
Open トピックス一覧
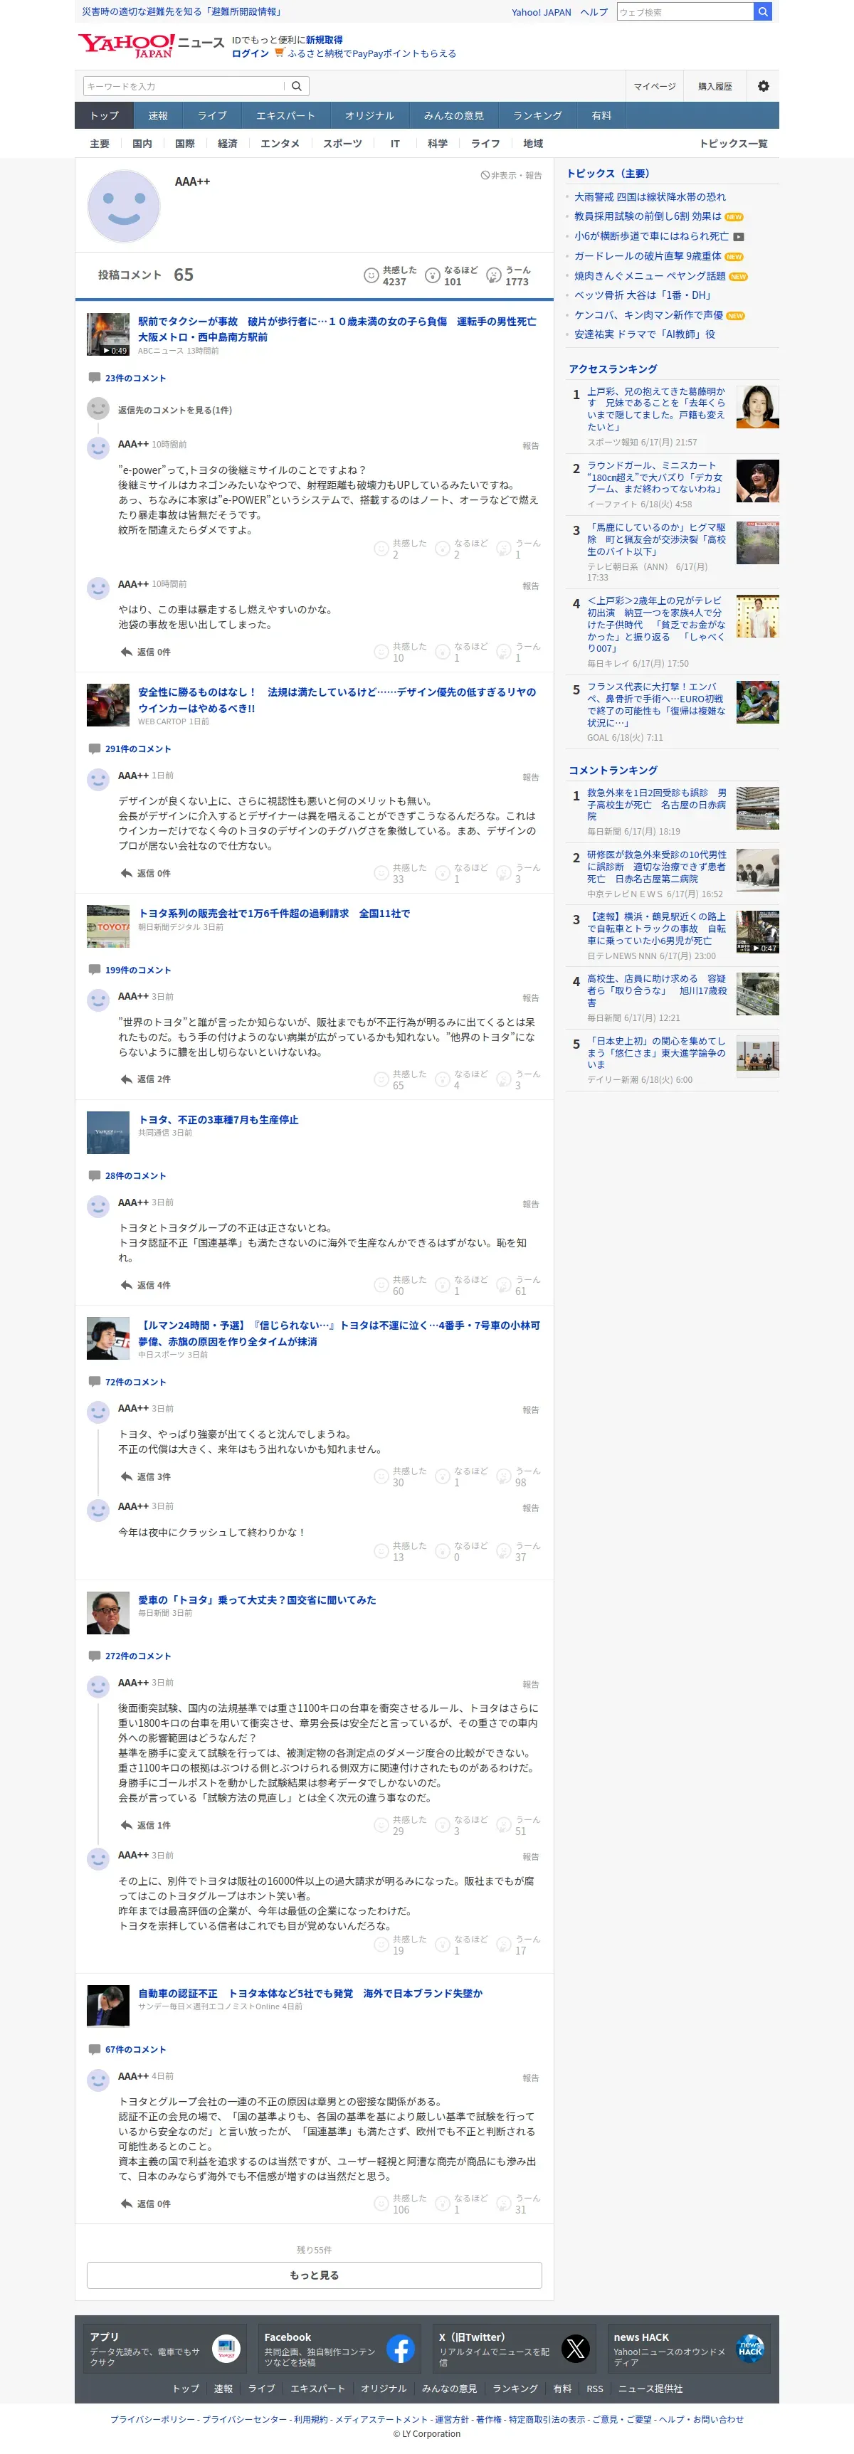point(733,144)
